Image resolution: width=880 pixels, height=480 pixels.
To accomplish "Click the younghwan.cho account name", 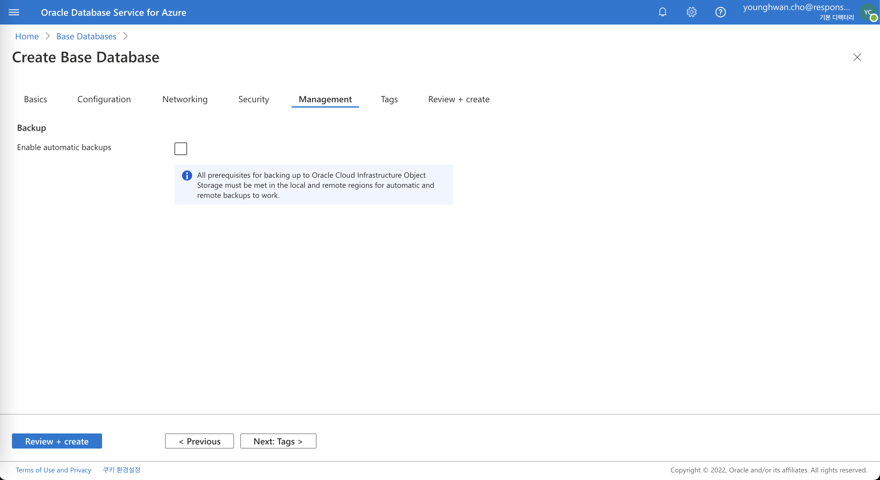I will pos(796,7).
